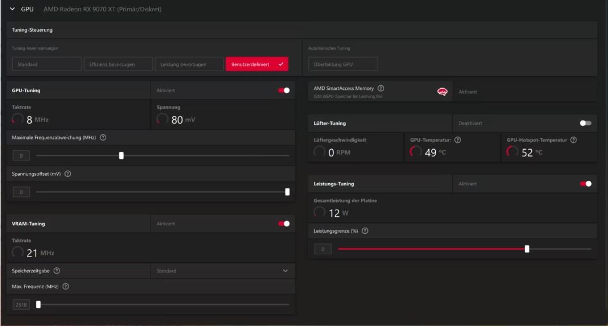Screen dimensions: 608x326
Task: Click the Leistungsgrenze slider handle
Action: click(x=527, y=249)
